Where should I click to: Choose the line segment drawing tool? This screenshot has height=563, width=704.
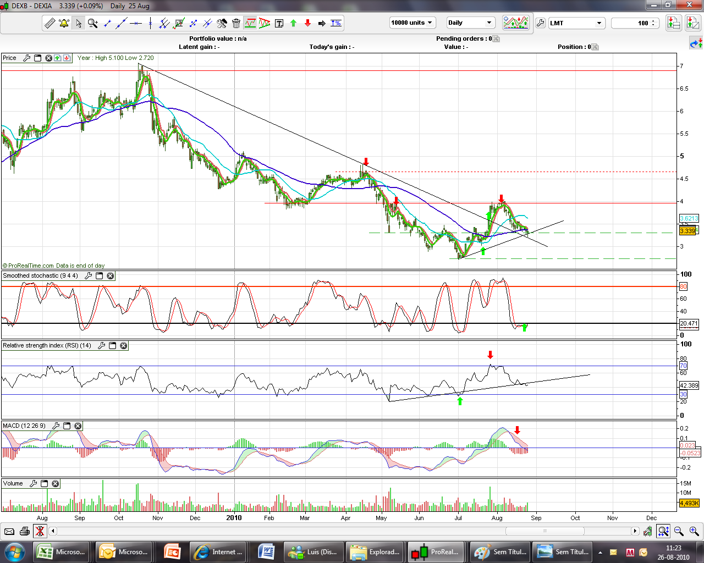click(x=107, y=23)
